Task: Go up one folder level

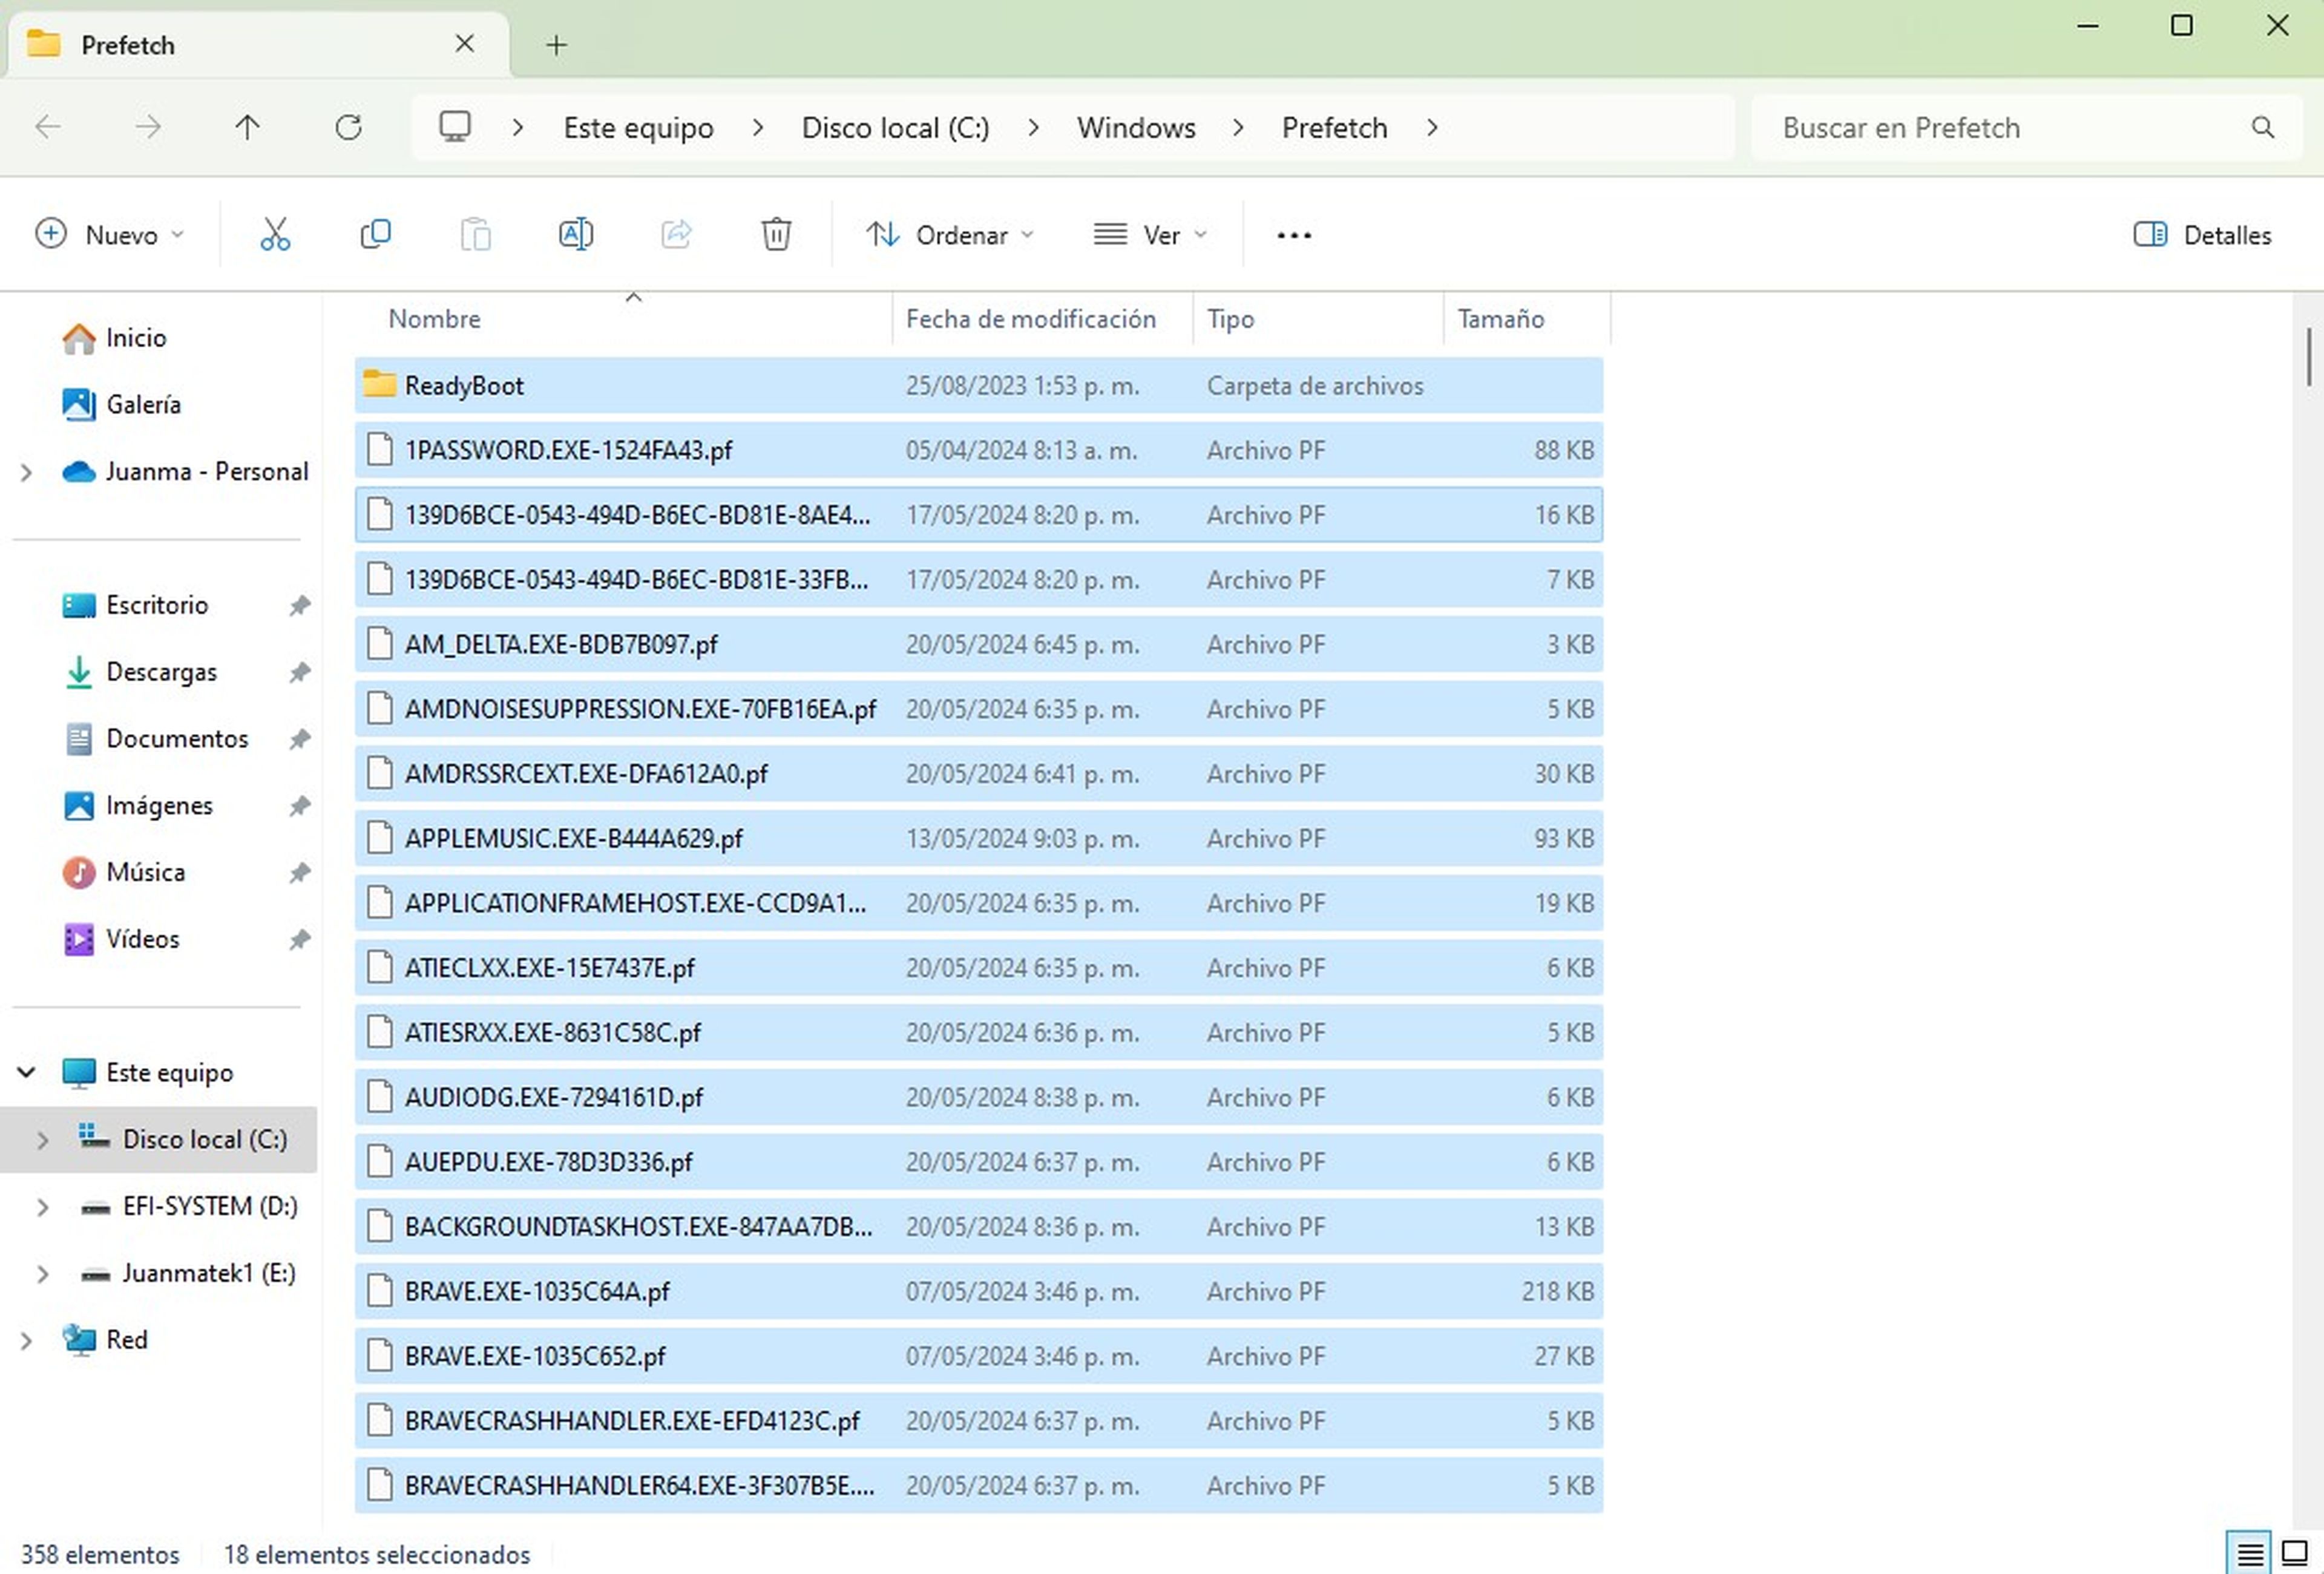Action: click(x=248, y=127)
